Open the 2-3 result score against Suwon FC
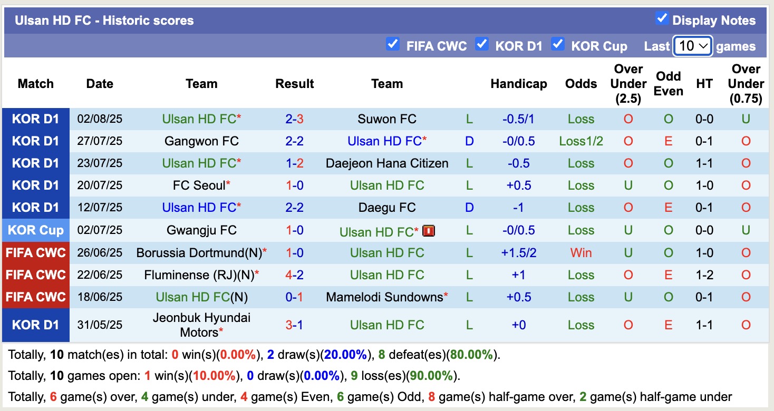 point(294,119)
